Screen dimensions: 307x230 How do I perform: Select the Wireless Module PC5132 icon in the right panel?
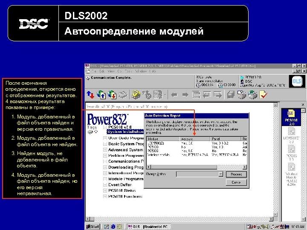pyautogui.click(x=291, y=175)
